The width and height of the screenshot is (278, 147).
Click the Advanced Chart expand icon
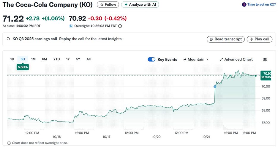pyautogui.click(x=221, y=60)
